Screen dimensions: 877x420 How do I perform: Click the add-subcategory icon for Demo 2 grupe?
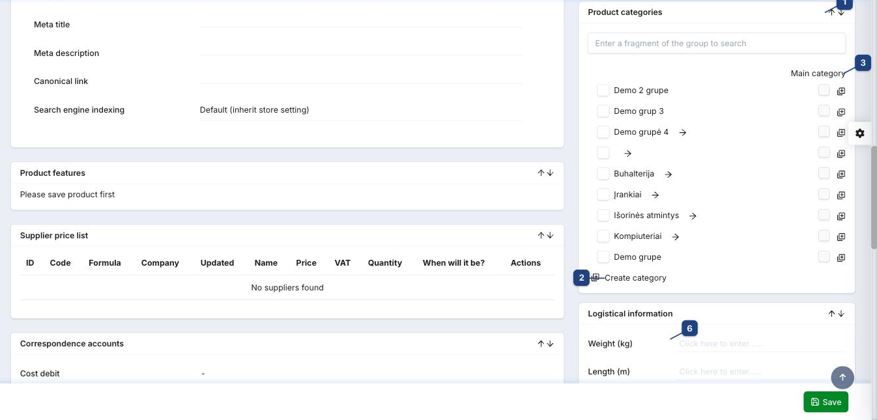click(x=841, y=91)
